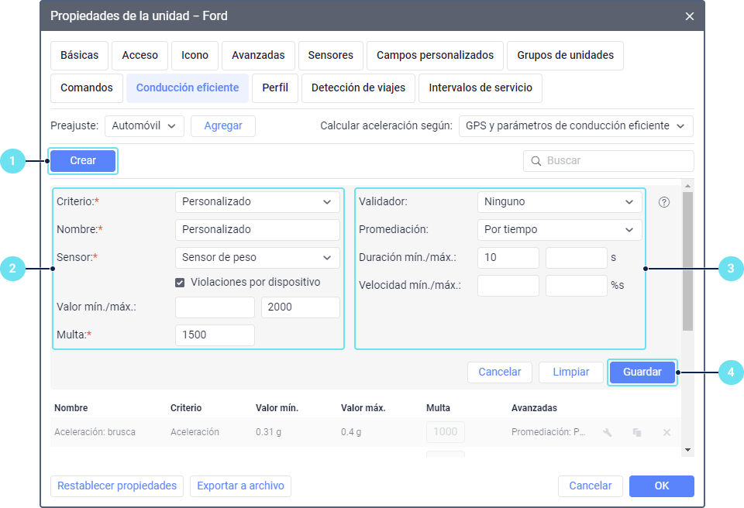Expand the Validador dropdown
The width and height of the screenshot is (744, 508).
[560, 201]
